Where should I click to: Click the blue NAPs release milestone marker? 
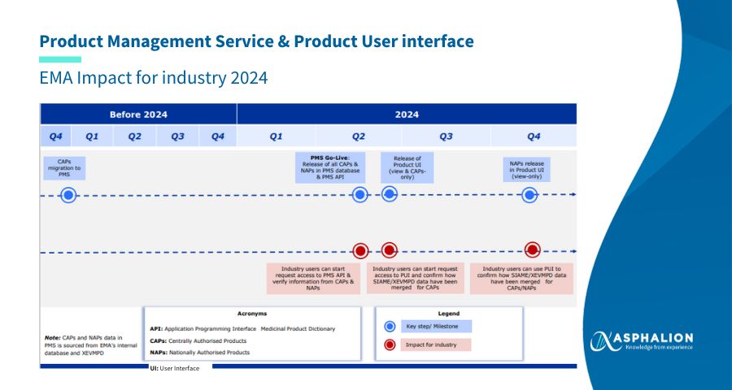(x=529, y=195)
